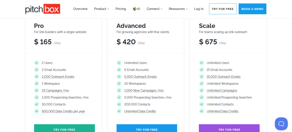Click the '50,000 Contacts' feature text

pyautogui.click(x=54, y=104)
